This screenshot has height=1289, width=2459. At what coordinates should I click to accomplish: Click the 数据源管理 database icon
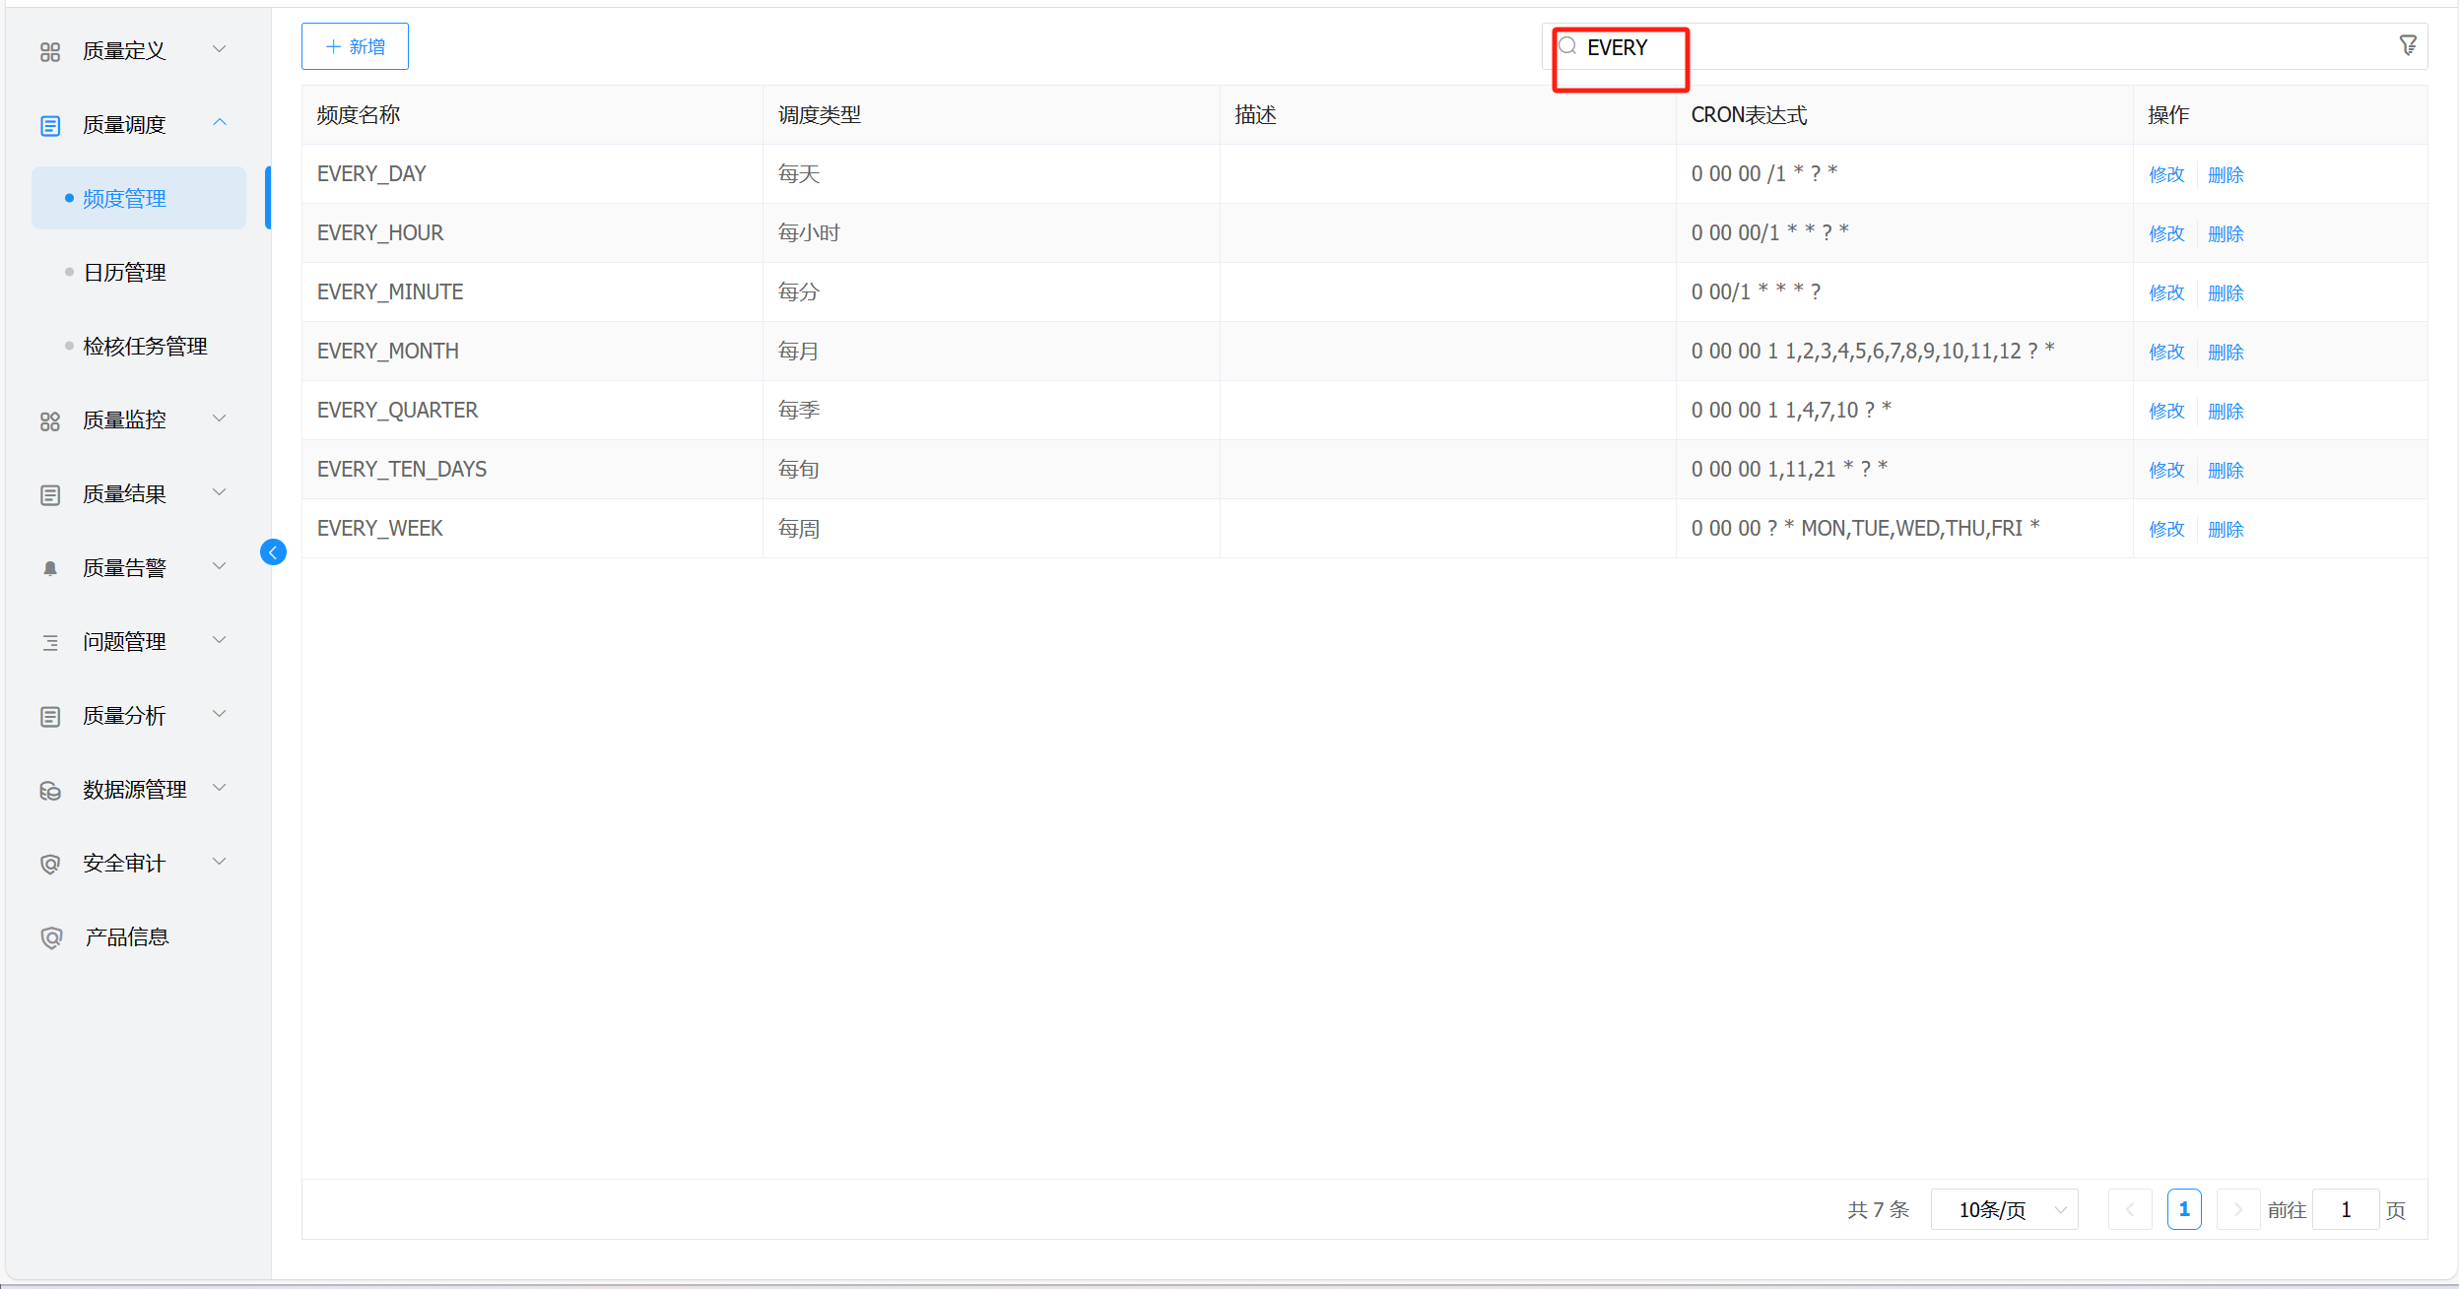click(50, 791)
